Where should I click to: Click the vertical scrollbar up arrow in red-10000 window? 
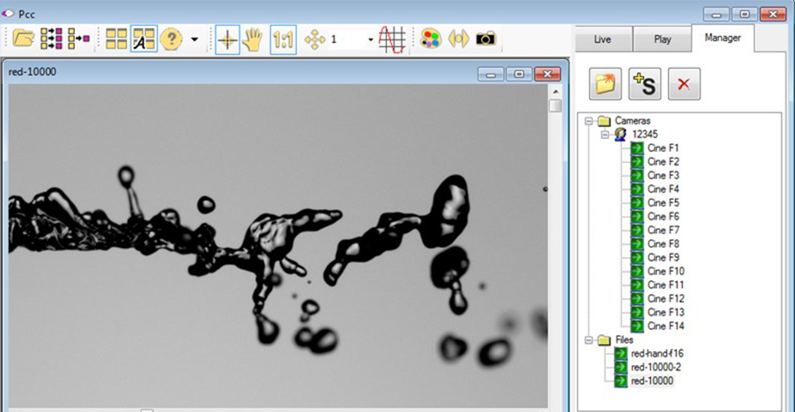(556, 91)
